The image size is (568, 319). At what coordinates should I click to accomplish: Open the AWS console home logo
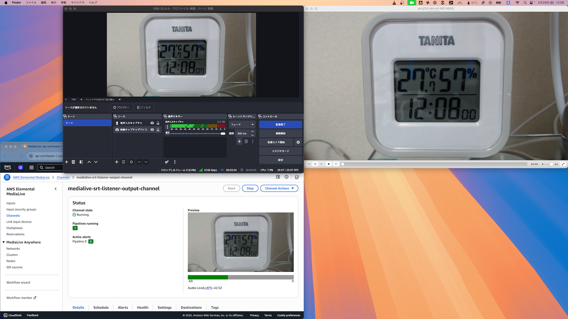click(7, 167)
